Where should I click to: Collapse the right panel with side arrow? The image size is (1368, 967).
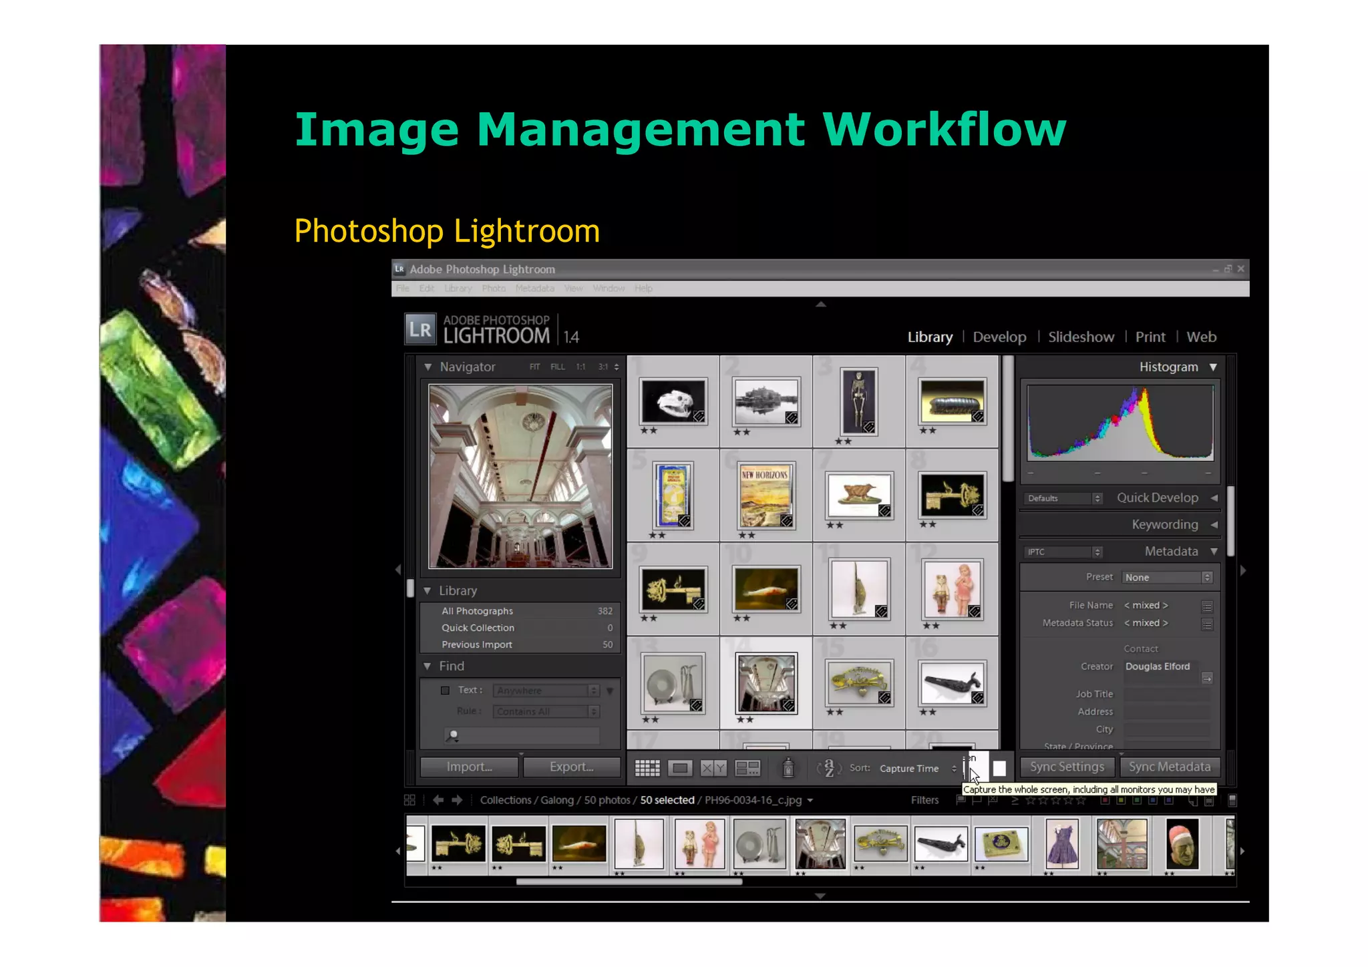click(x=1243, y=570)
